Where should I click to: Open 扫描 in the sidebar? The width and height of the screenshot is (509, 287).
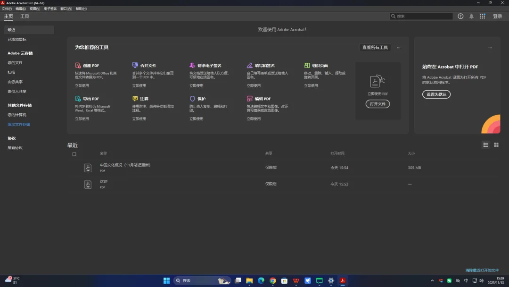point(11,72)
